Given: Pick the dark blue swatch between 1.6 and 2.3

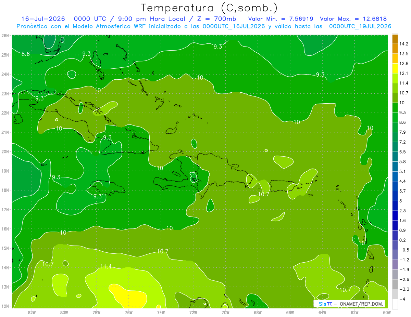Looking at the screenshot, I should click(395, 215).
